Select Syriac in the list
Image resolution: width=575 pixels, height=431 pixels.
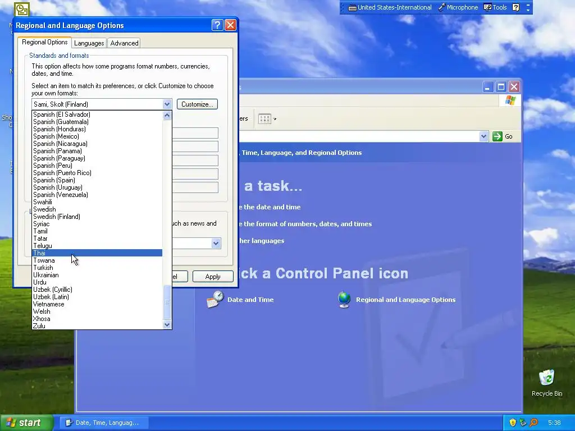click(97, 224)
